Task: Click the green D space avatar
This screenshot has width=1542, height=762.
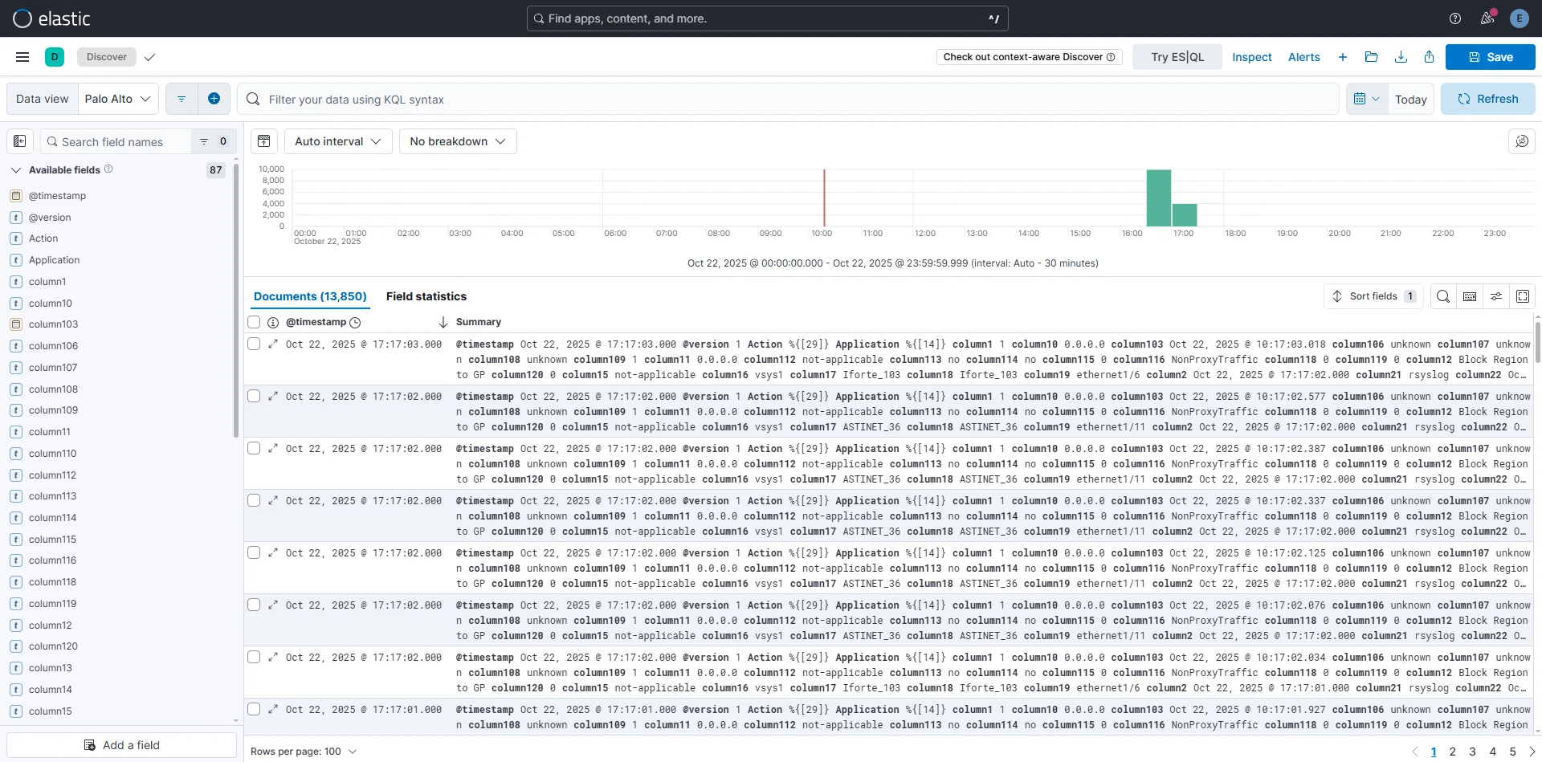Action: 55,57
